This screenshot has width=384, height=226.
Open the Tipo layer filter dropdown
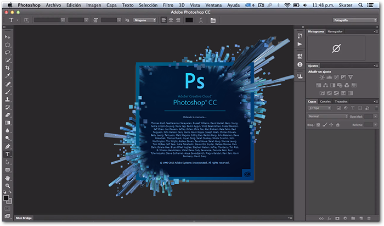point(319,108)
